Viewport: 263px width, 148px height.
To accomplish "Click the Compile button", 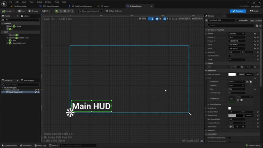I will [x=7, y=11].
